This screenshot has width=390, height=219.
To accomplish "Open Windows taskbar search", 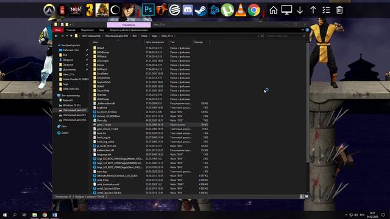I will coord(15,215).
